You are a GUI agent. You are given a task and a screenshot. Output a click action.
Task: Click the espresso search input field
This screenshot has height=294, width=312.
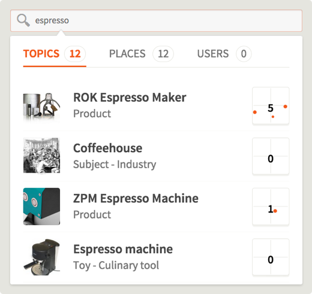(x=156, y=20)
